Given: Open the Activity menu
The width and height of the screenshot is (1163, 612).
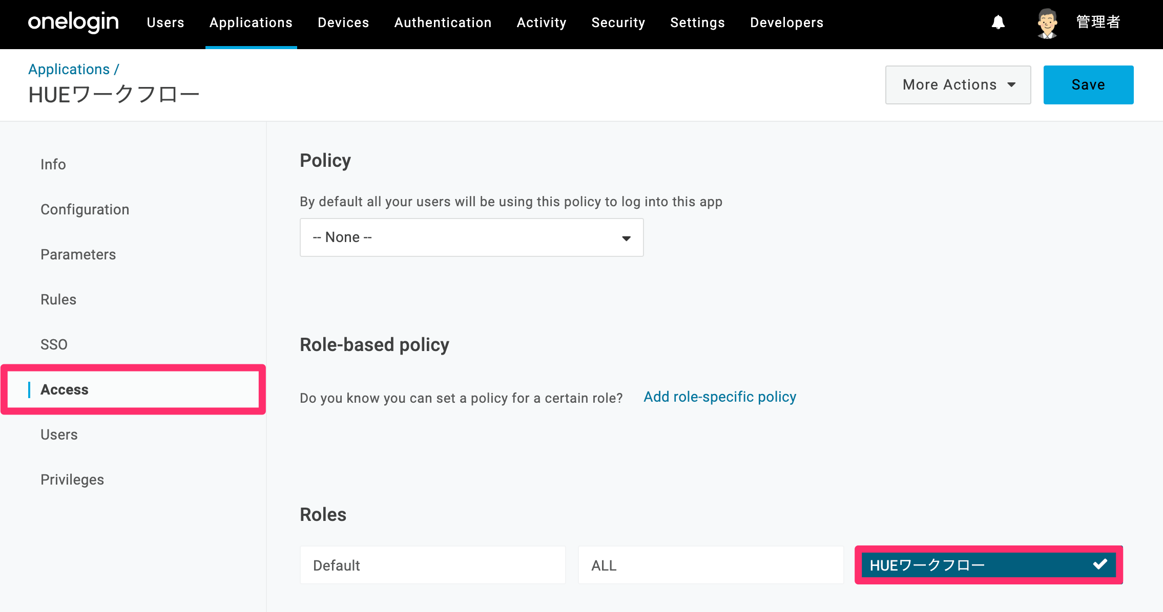Looking at the screenshot, I should [542, 23].
